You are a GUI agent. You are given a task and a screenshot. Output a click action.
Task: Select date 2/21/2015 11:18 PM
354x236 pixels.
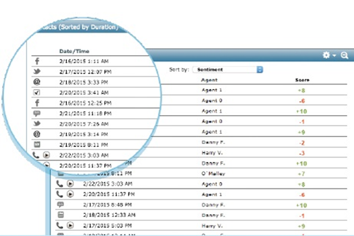85,114
